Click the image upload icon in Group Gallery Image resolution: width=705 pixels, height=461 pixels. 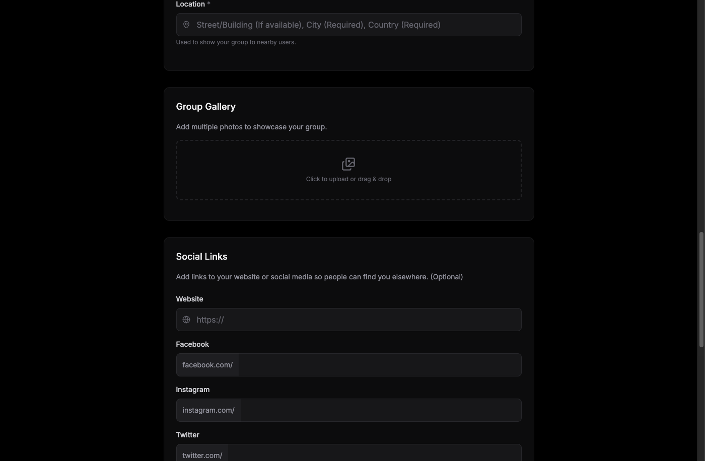(348, 164)
